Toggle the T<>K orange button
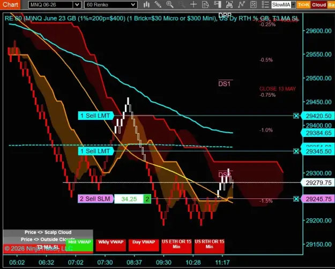335x269 pixels. pos(303,5)
